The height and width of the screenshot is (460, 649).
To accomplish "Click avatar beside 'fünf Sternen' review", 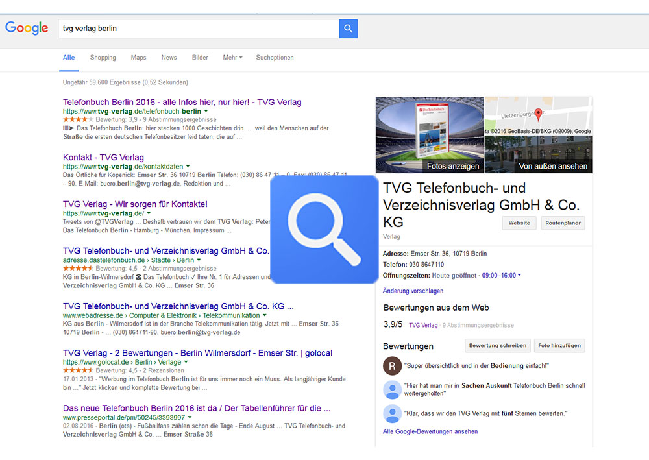I will (392, 413).
